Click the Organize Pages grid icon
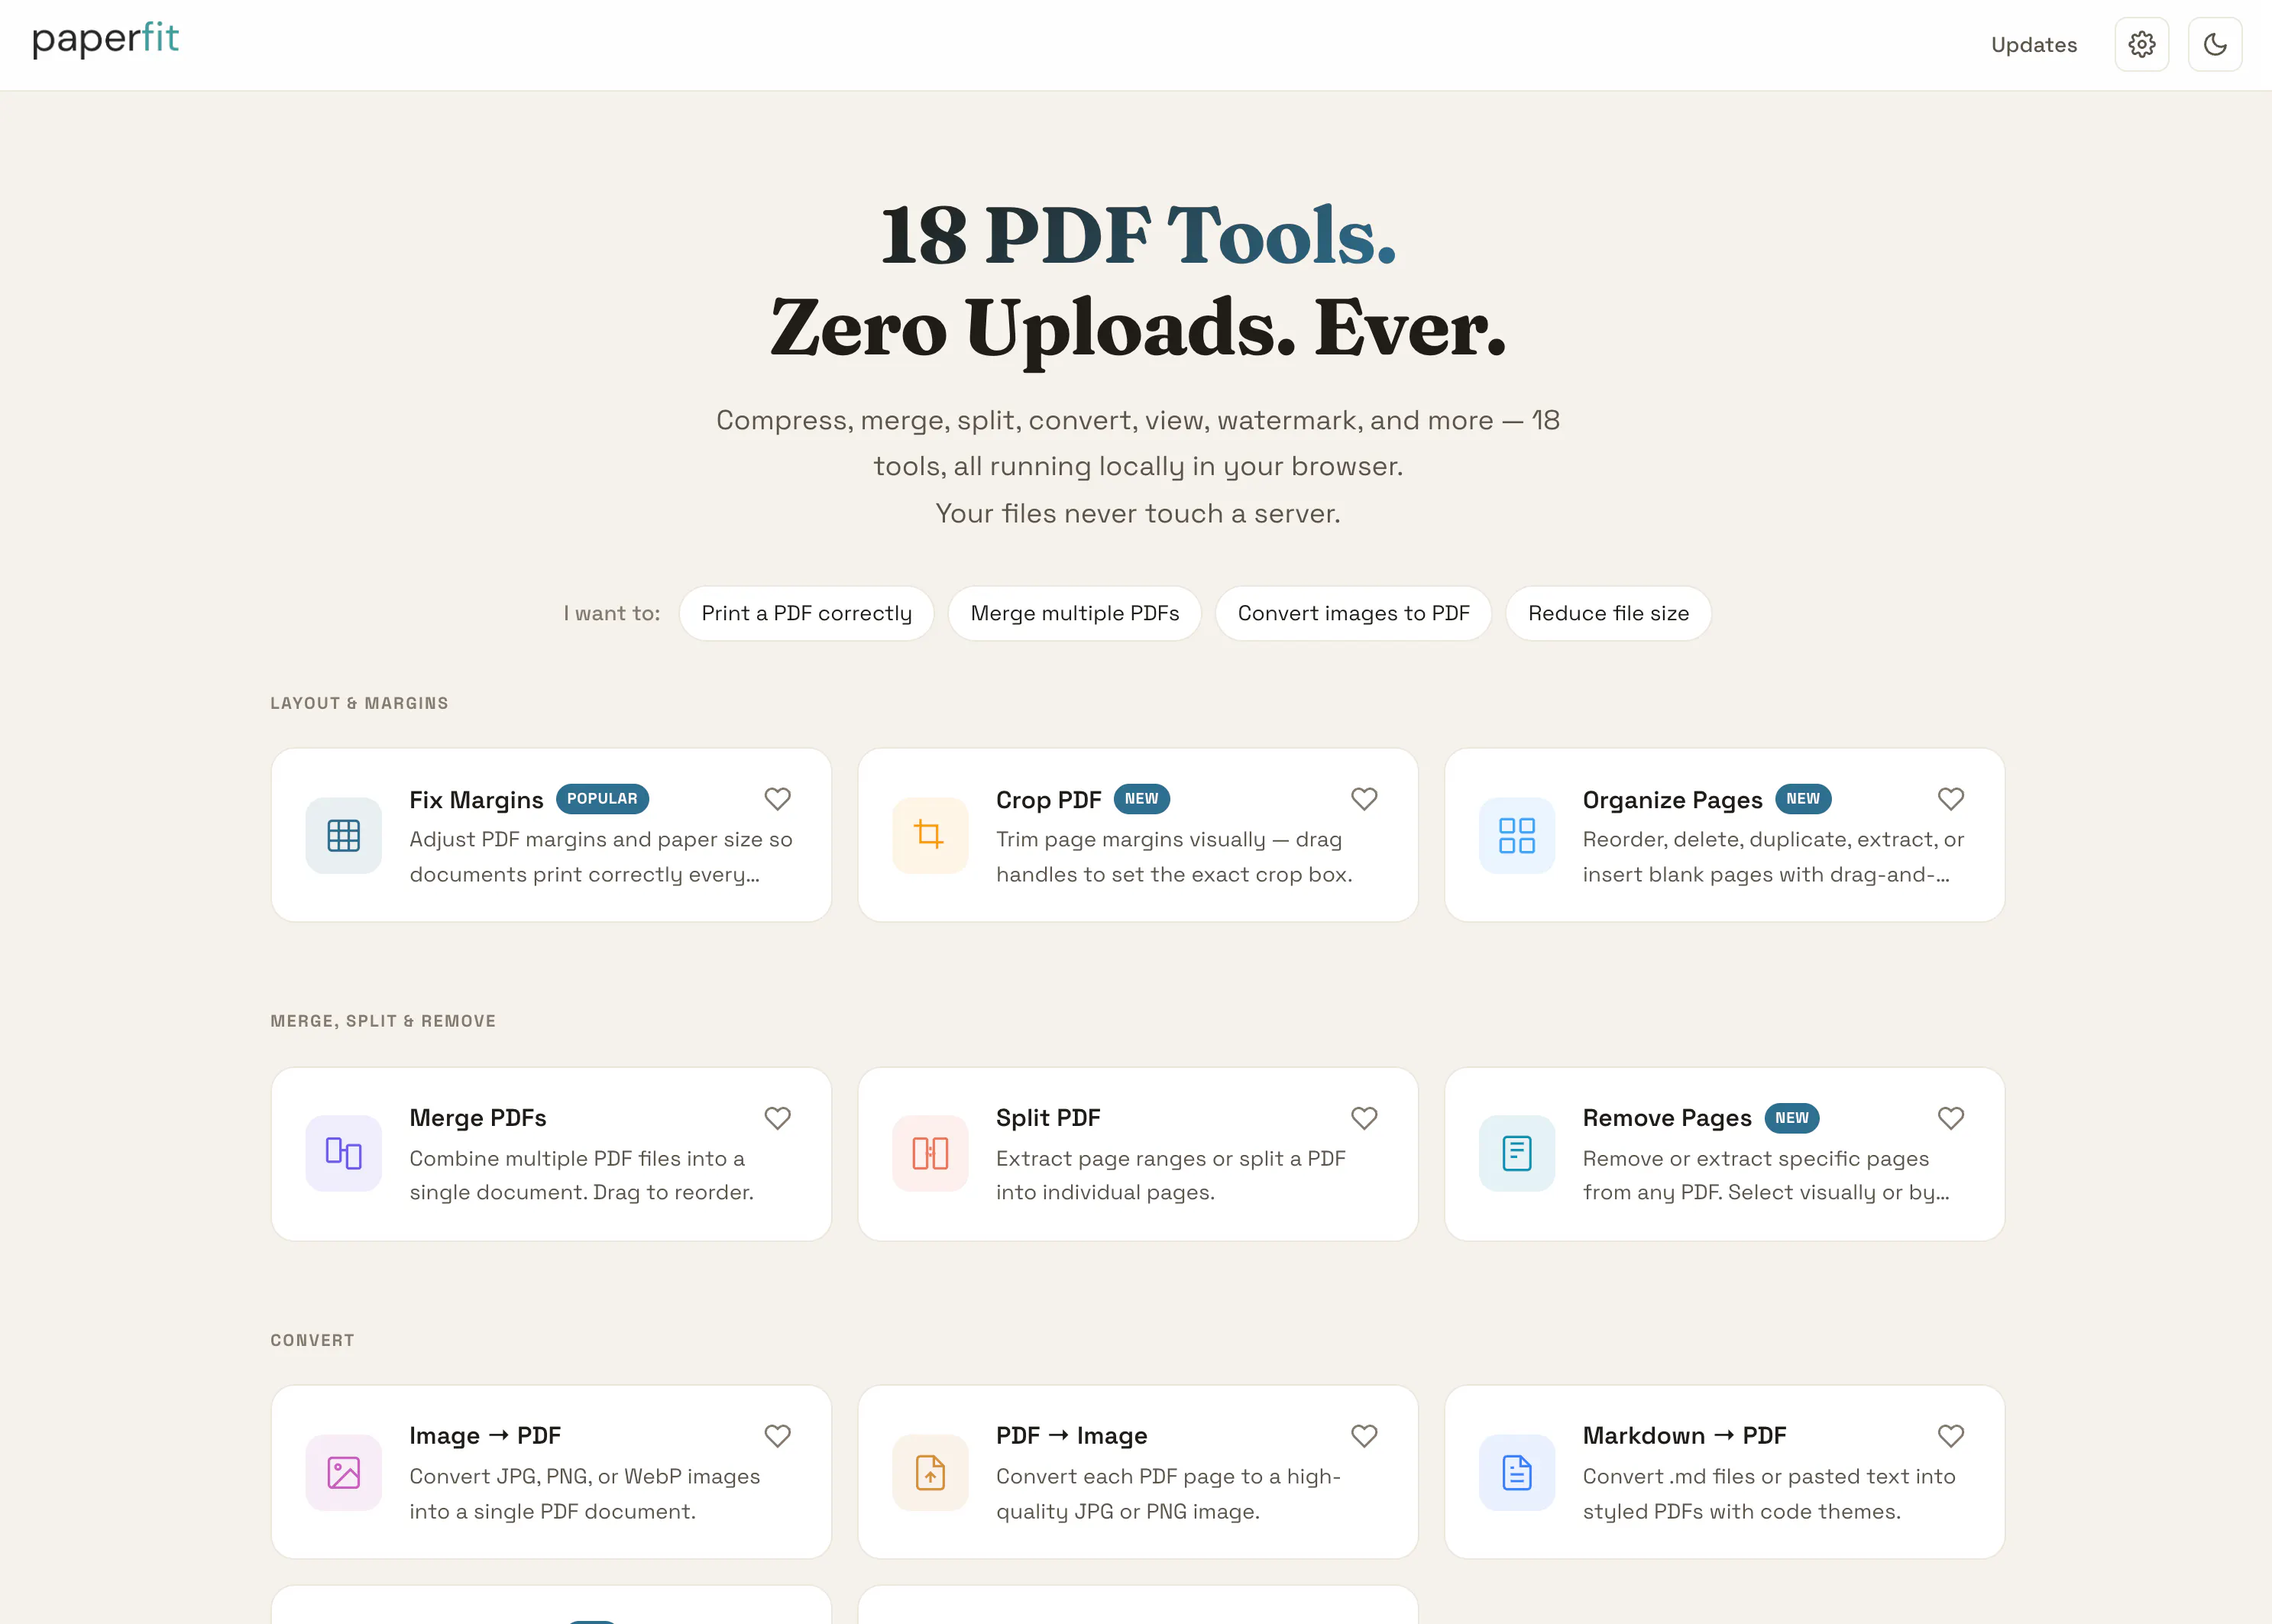 tap(1517, 835)
